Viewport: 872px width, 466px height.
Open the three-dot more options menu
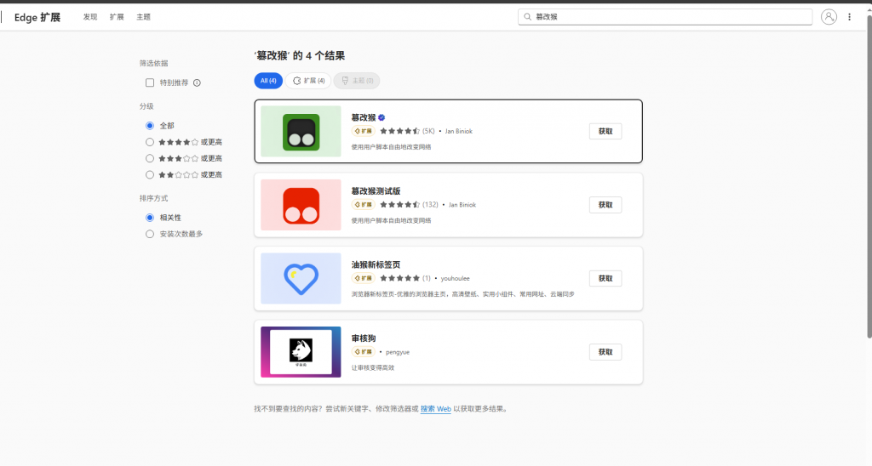(849, 17)
